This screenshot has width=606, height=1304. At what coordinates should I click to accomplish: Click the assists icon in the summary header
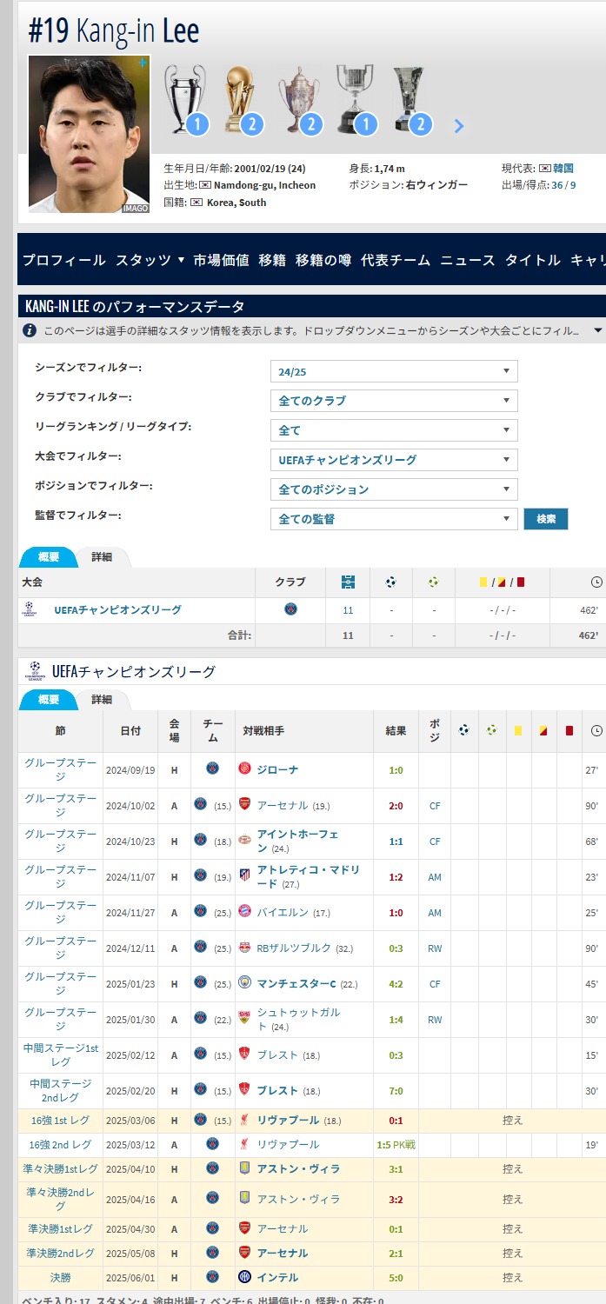434,582
